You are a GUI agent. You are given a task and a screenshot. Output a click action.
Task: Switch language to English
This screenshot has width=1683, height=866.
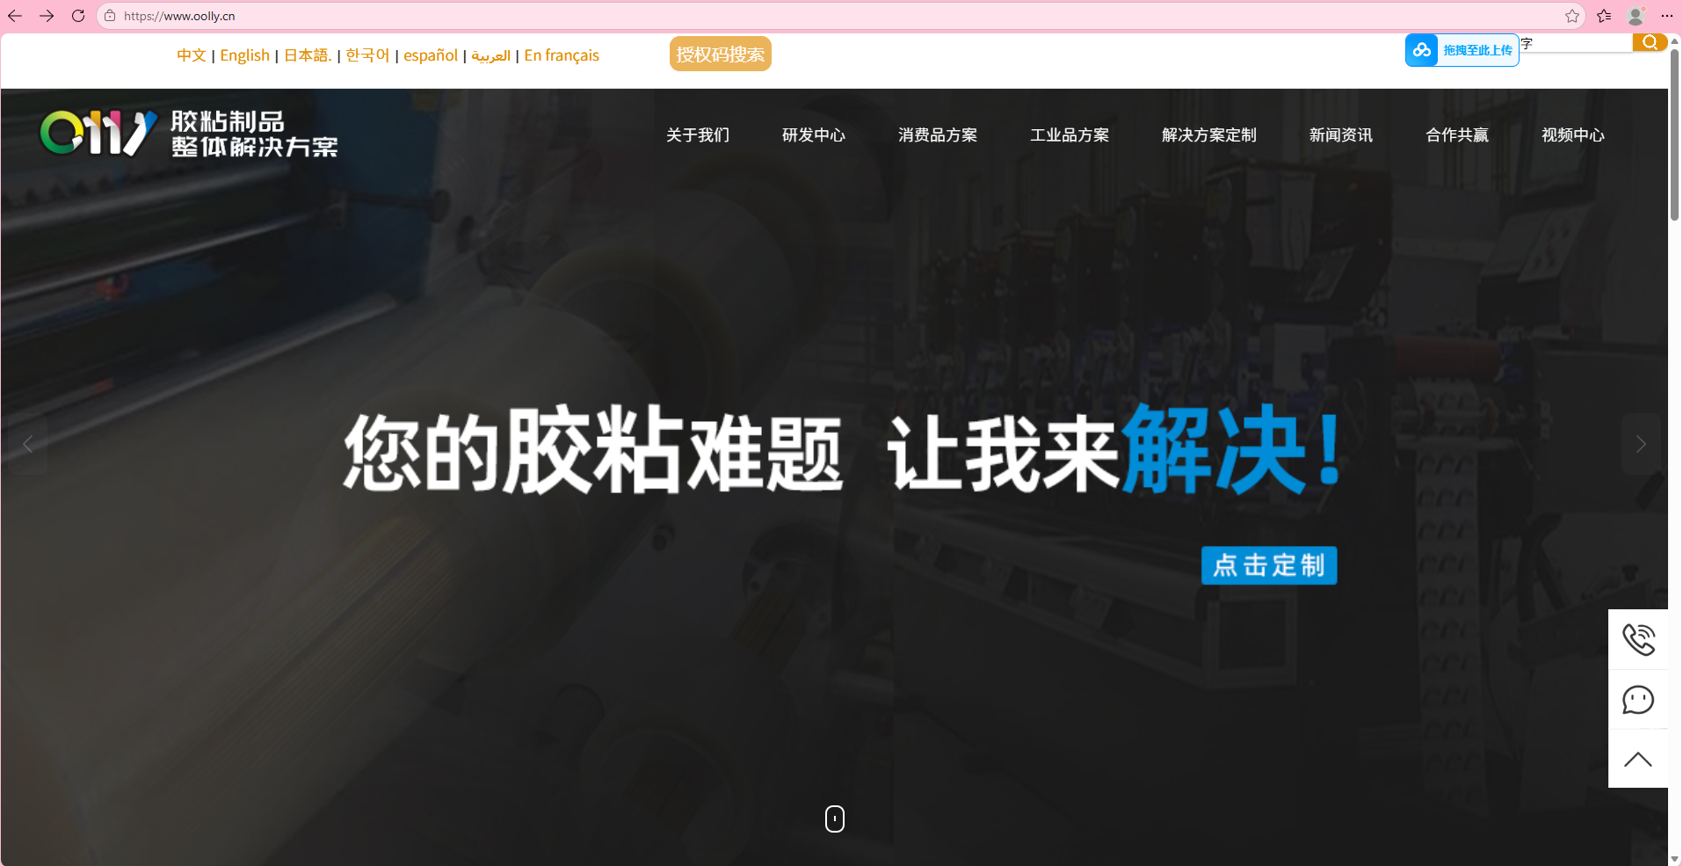244,55
